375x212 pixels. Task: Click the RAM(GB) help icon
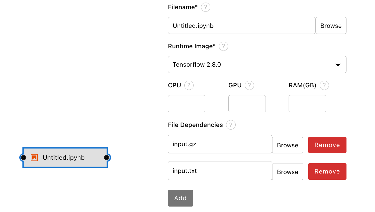click(x=324, y=85)
